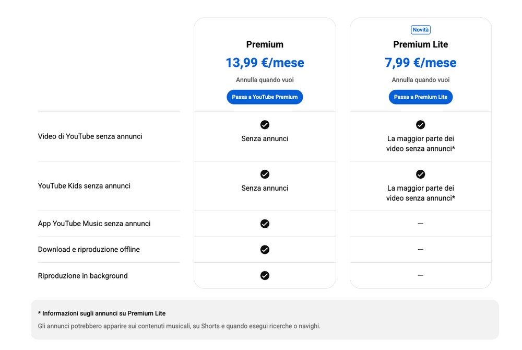
Task: Click Premium checkmark for Download e riproduzione offline
Action: point(265,250)
